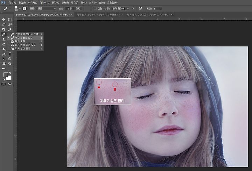
Task: Open the 도움말(H) menu
Action: click(x=112, y=3)
